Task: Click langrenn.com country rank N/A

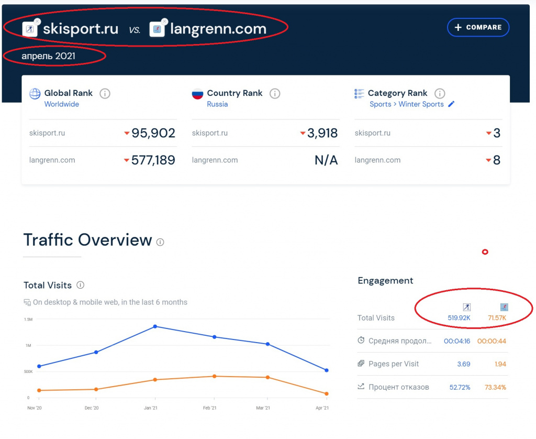Action: pos(326,160)
